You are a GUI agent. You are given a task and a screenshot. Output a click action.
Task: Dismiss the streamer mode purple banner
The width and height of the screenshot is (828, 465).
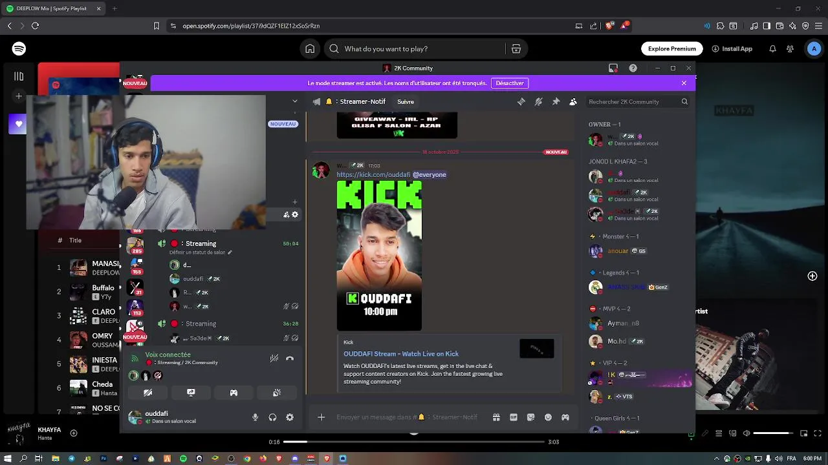click(x=684, y=83)
